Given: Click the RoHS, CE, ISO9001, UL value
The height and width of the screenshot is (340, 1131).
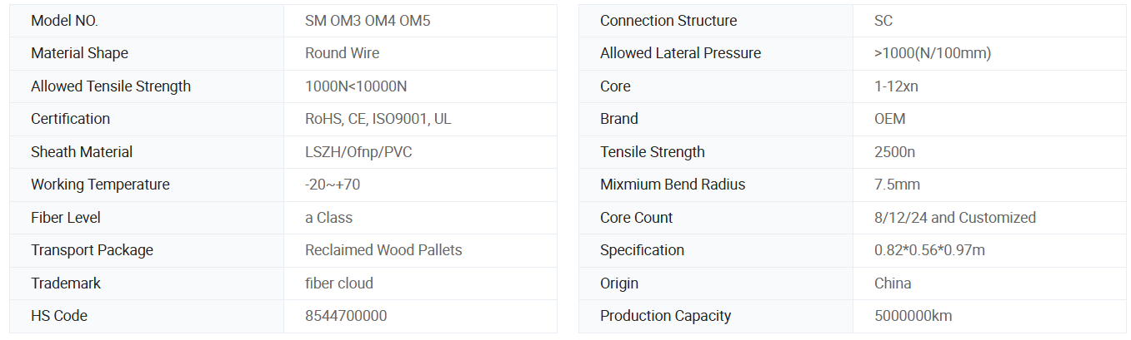Looking at the screenshot, I should click(x=378, y=119).
